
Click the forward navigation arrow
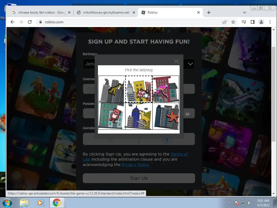tap(21, 22)
